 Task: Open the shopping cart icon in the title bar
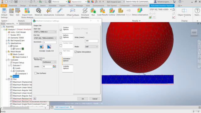tap(174, 2)
